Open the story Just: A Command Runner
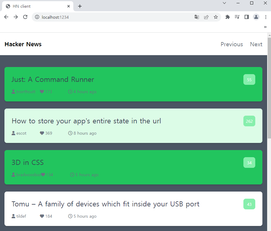 click(53, 79)
